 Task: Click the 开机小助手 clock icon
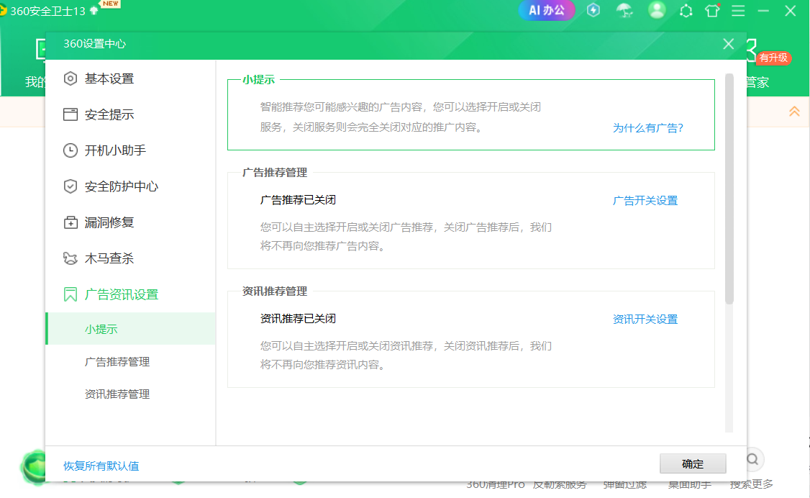click(70, 150)
